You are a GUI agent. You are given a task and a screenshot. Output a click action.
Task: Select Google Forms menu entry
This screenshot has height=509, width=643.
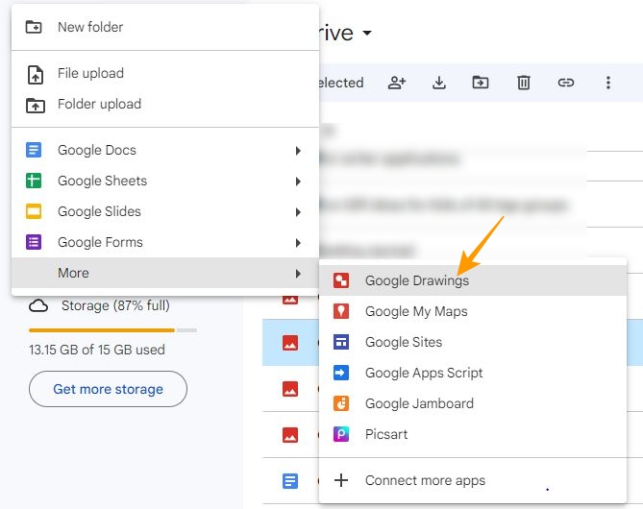point(165,242)
